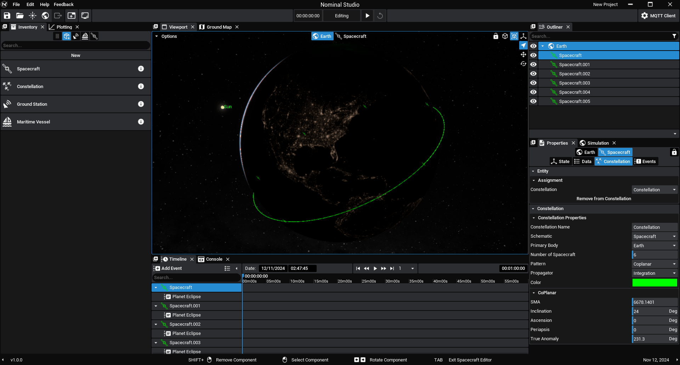Collapse the Spacecraft.001 timeline group
The image size is (680, 365).
point(156,306)
